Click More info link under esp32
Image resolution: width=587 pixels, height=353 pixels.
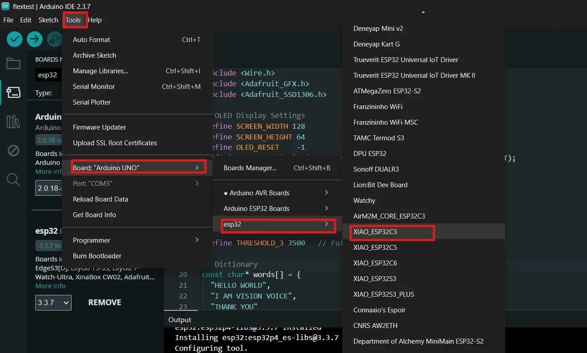[51, 286]
